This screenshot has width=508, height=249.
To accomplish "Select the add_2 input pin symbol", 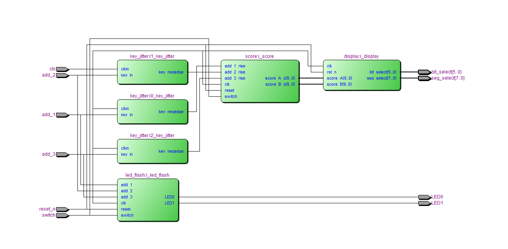I will pyautogui.click(x=62, y=75).
